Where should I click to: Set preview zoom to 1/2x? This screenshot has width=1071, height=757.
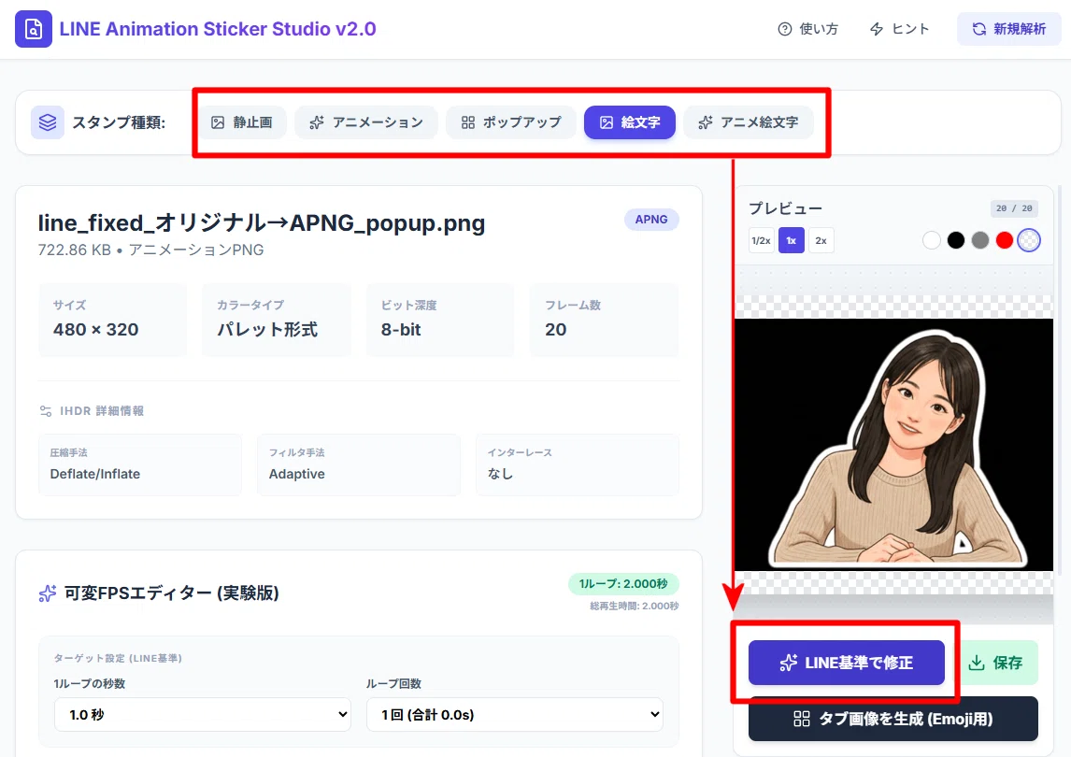761,240
